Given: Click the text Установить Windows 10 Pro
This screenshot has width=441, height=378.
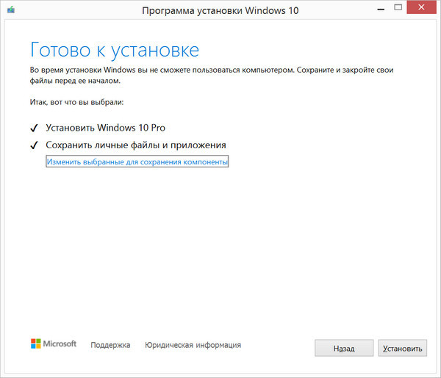Looking at the screenshot, I should click(105, 128).
